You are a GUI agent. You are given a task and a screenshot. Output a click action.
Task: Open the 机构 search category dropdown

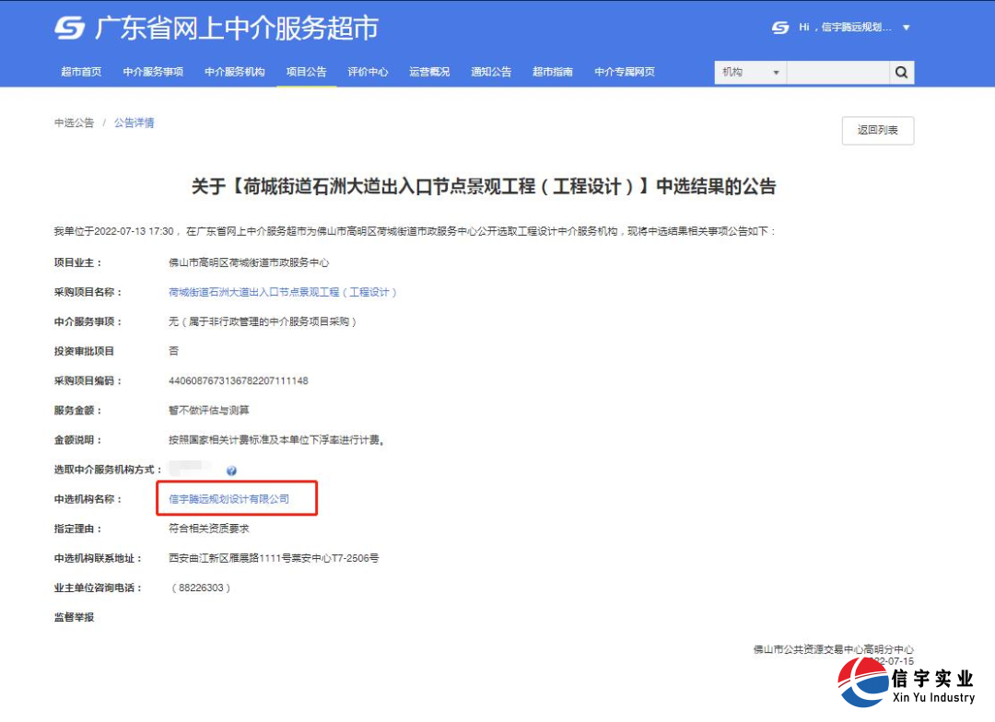click(750, 72)
